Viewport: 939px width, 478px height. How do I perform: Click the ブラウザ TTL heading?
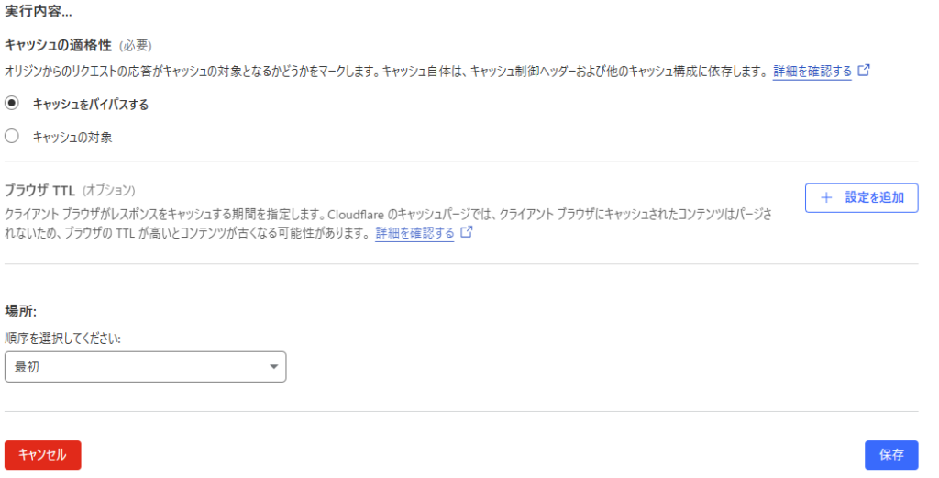point(39,191)
